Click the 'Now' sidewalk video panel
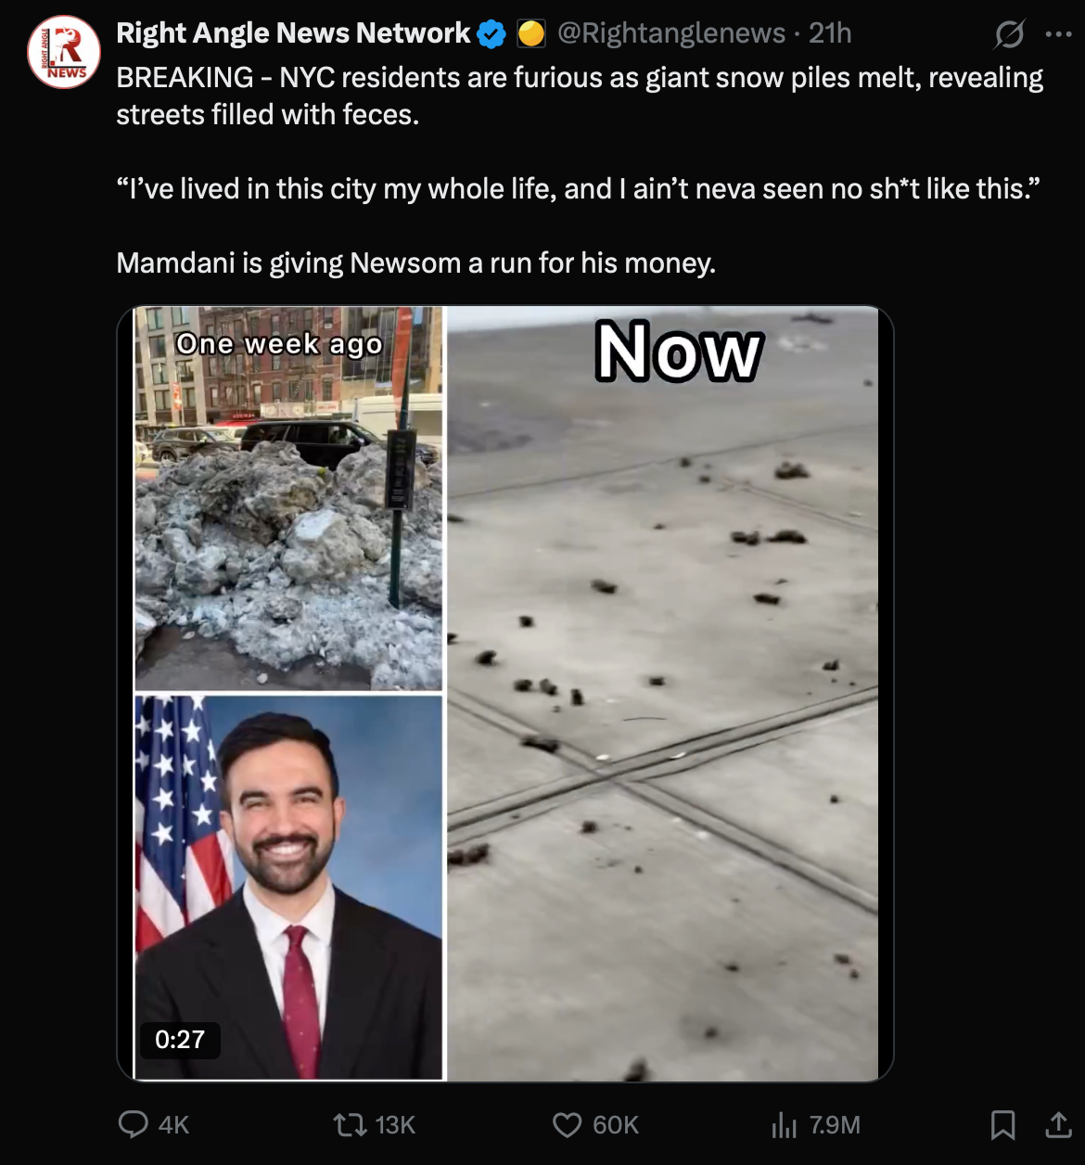 (x=662, y=693)
